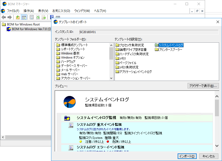
Task: Open the Help question-mark toolbar icon
Action: point(52,17)
